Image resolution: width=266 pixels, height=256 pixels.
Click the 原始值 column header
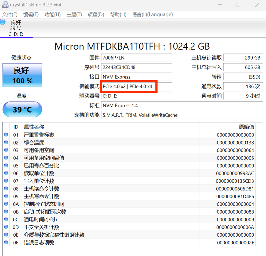coord(228,127)
